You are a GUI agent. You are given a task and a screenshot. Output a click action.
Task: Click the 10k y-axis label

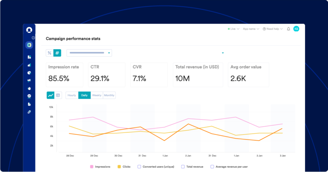point(51,107)
